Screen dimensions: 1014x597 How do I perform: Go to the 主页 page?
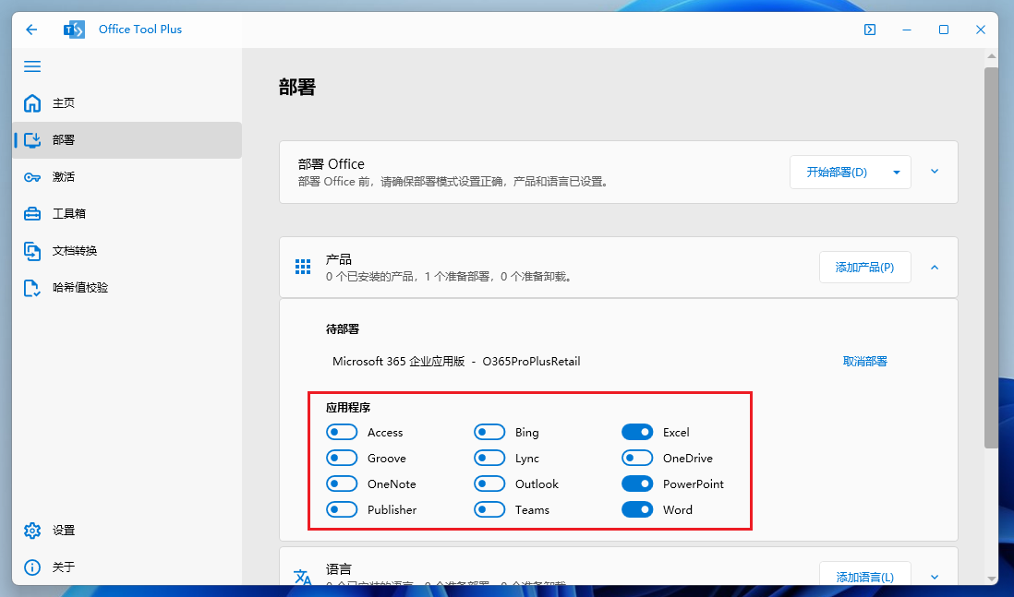(x=127, y=103)
